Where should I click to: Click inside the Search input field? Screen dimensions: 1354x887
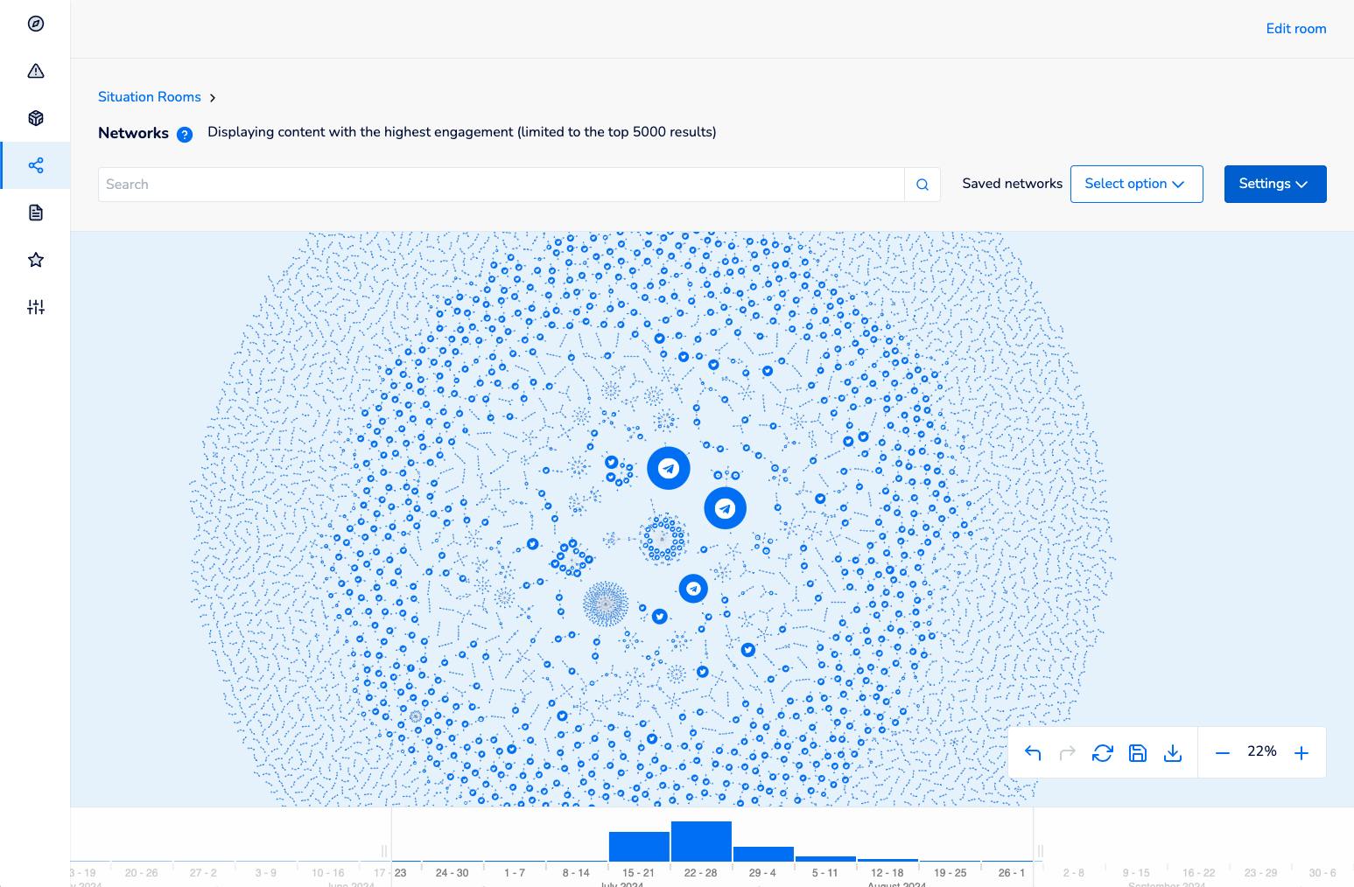tap(499, 184)
